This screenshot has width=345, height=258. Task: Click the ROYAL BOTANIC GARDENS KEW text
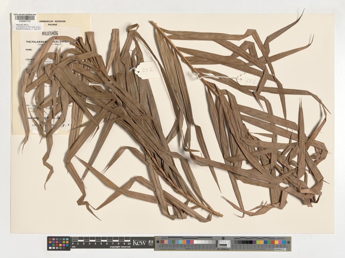(x=25, y=14)
